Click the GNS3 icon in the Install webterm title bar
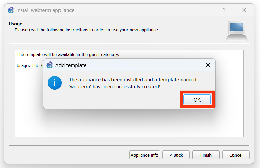Image resolution: width=260 pixels, height=168 pixels. click(x=11, y=10)
